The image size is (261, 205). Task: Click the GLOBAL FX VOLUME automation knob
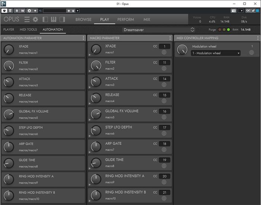(x=9, y=114)
